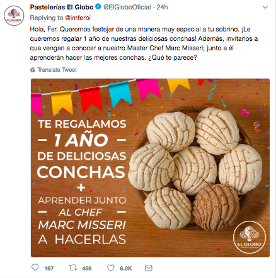
Task: Open the 24h timestamp permalink
Action: coord(162,7)
